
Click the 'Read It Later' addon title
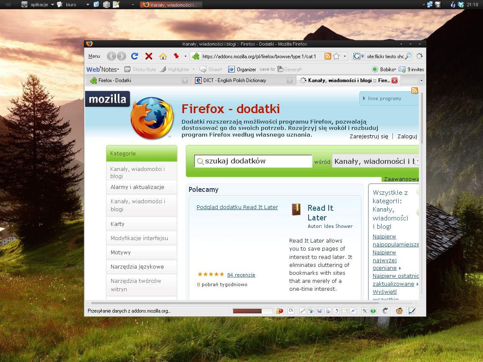point(320,213)
